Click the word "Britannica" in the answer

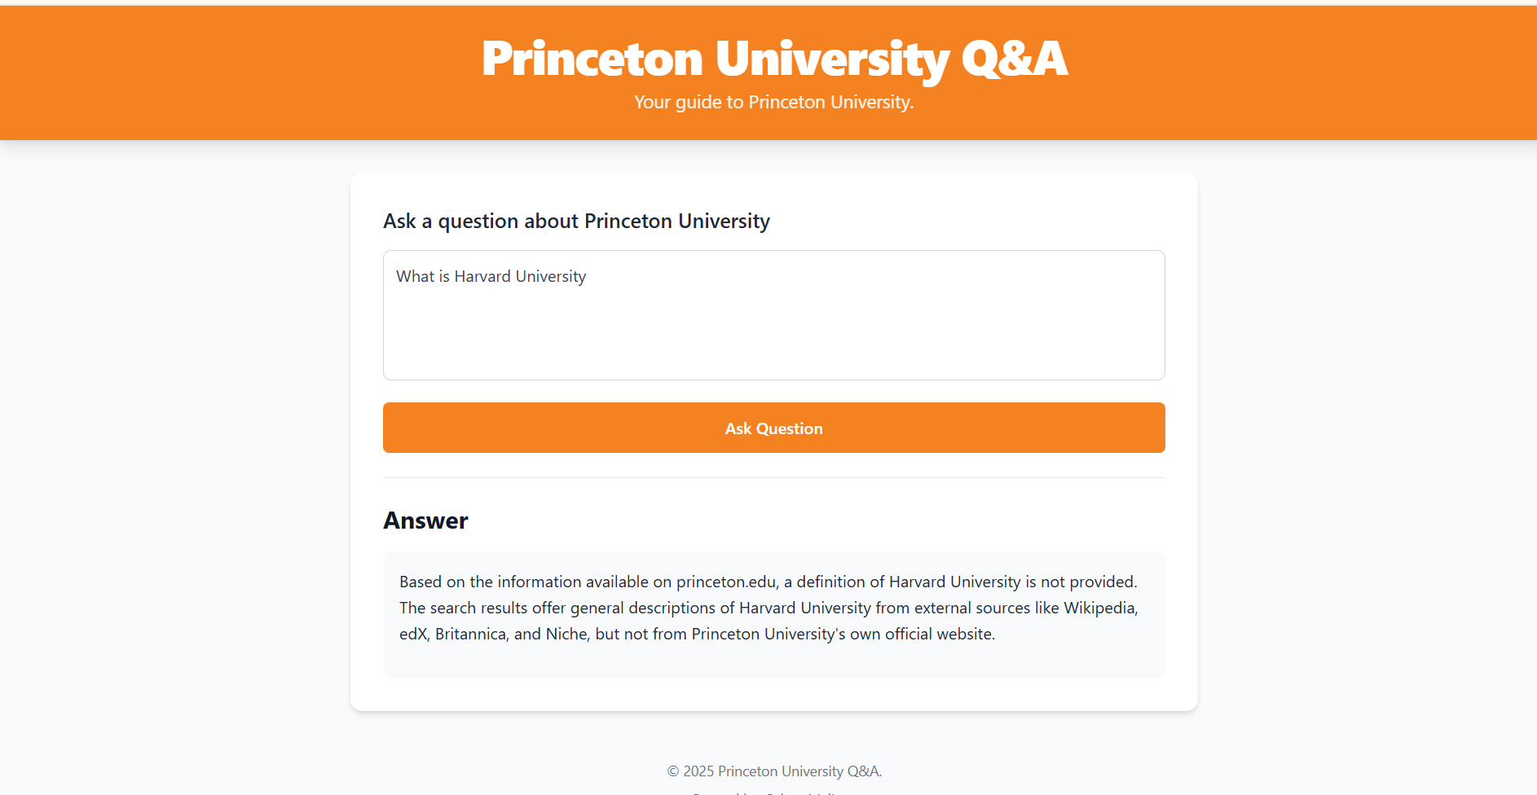pyautogui.click(x=470, y=634)
